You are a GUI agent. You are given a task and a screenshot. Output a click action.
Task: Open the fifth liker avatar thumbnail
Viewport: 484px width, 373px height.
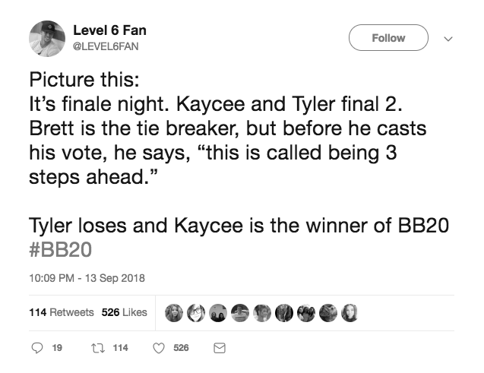[262, 313]
